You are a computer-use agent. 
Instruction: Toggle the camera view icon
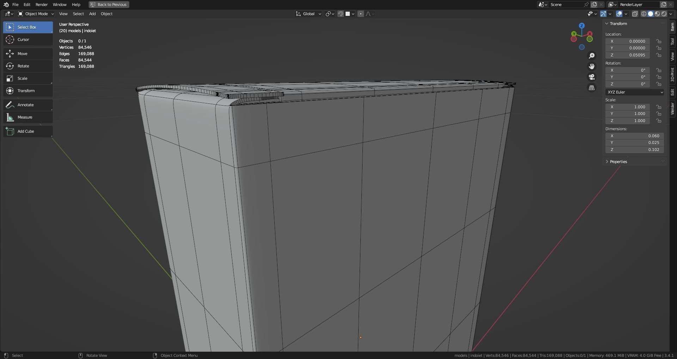tap(592, 77)
